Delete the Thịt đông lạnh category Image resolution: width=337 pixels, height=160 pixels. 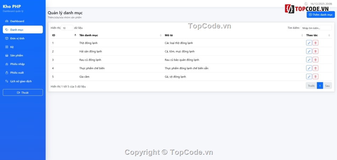click(315, 43)
